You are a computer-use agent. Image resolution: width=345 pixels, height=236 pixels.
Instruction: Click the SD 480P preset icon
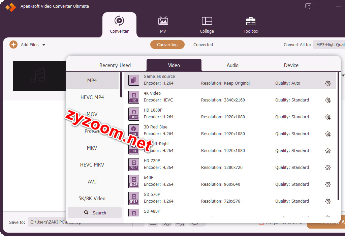134,213
